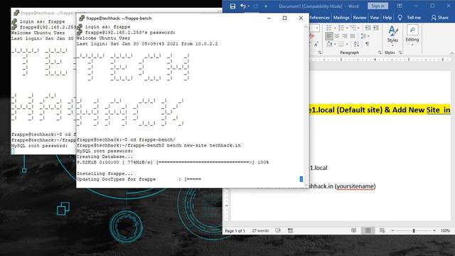Image resolution: width=455 pixels, height=256 pixels.
Task: Click the horizontal ruler in Word
Action: (380, 60)
